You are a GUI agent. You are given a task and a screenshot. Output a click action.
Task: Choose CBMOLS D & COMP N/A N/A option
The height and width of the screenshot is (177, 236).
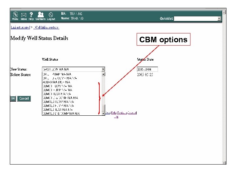tap(72, 113)
